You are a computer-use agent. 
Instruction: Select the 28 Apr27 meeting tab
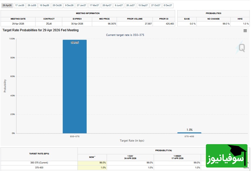(x=107, y=5)
